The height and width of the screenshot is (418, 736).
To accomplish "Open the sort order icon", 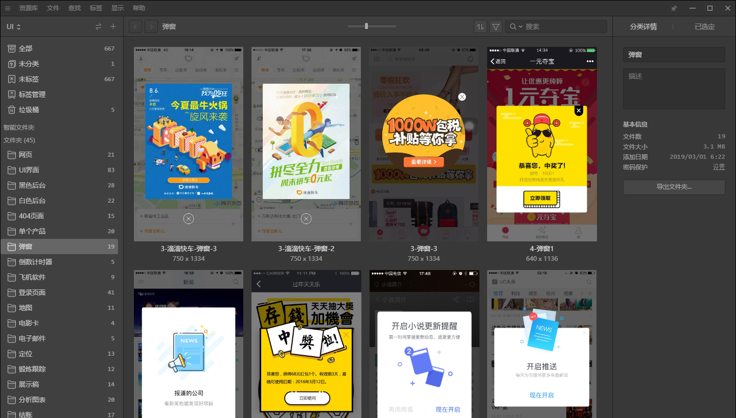I will (480, 27).
